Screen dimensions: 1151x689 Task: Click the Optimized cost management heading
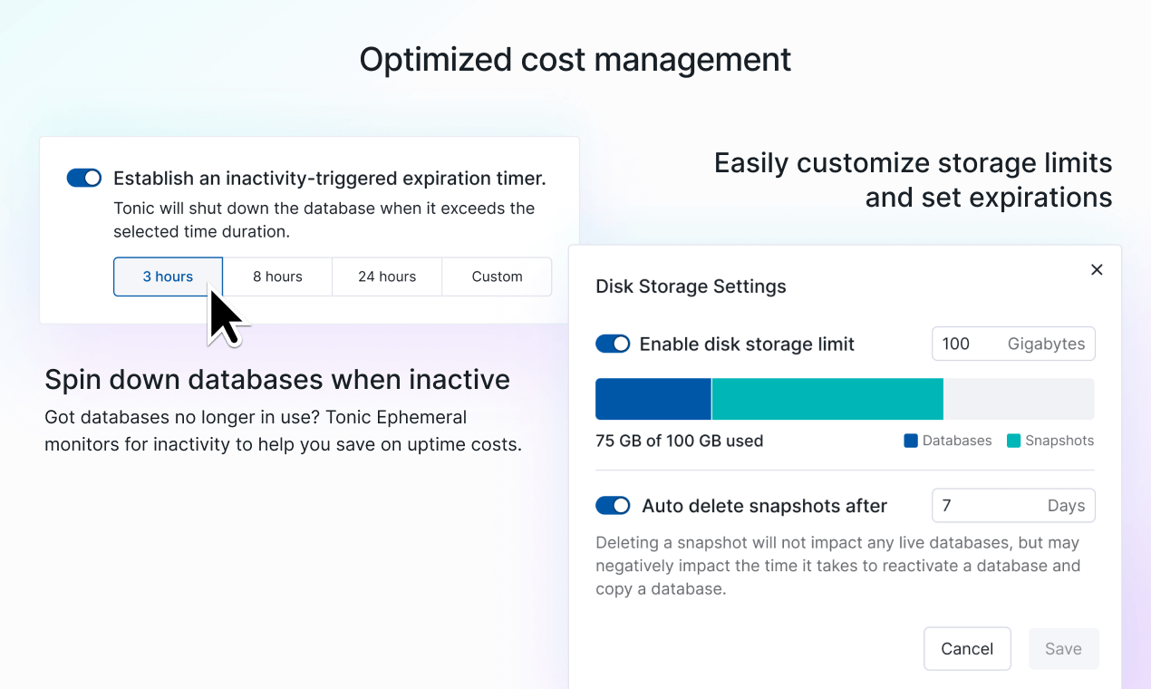point(575,60)
